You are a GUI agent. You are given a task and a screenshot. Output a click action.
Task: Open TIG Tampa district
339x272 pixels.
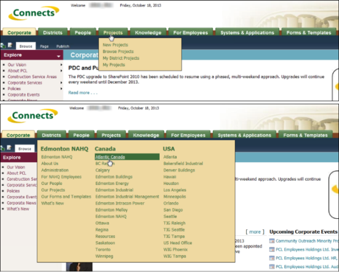point(174,236)
